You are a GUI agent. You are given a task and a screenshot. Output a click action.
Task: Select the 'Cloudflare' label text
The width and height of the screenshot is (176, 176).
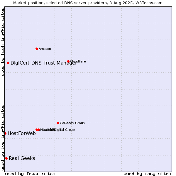[x=78, y=61]
